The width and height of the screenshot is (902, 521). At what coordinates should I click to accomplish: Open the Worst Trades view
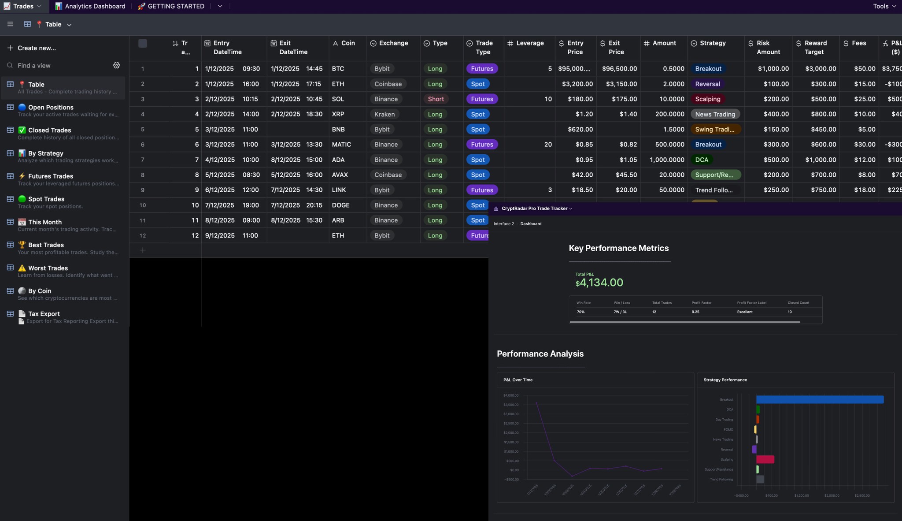click(x=48, y=268)
